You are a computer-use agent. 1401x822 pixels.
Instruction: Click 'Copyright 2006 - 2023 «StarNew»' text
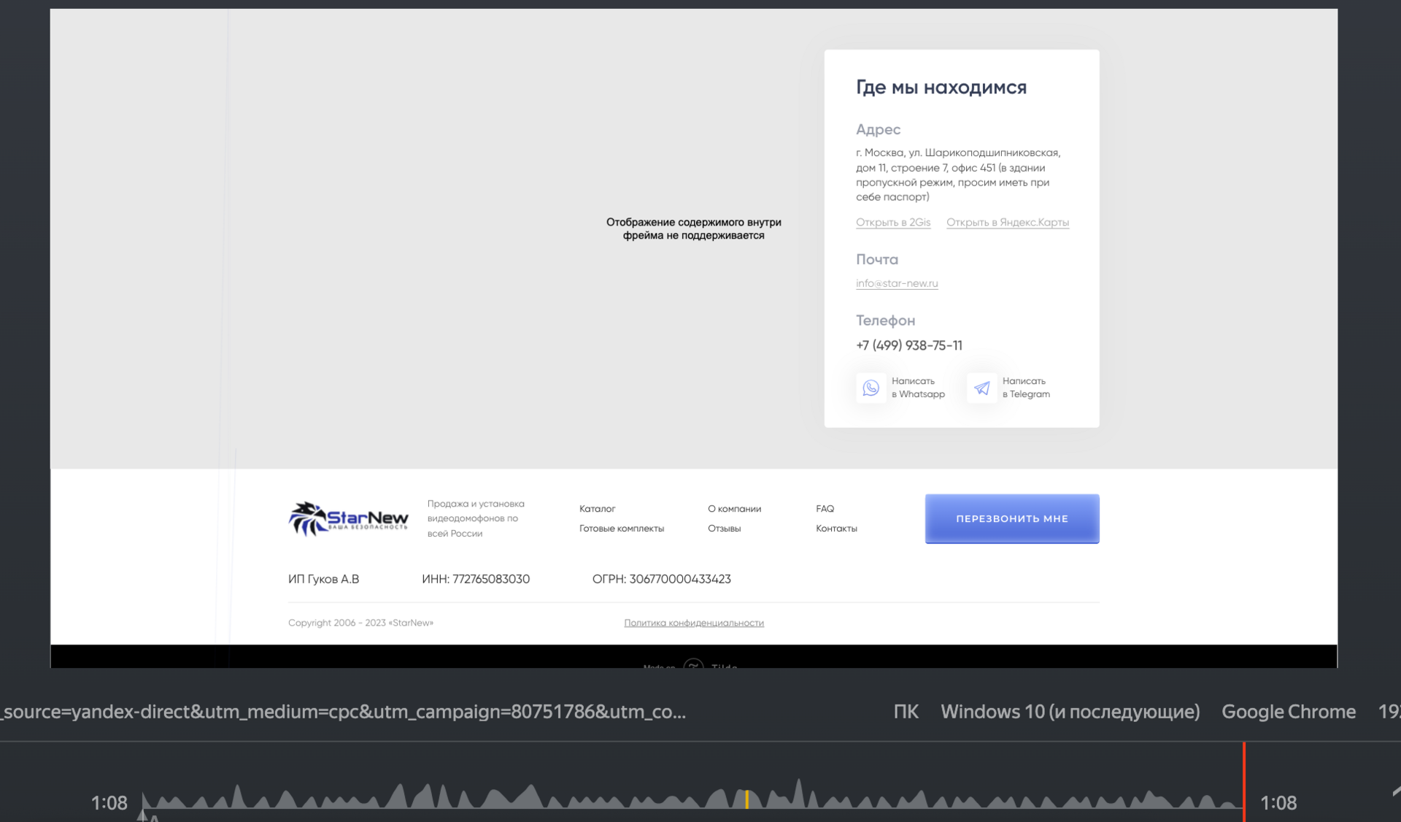tap(360, 623)
